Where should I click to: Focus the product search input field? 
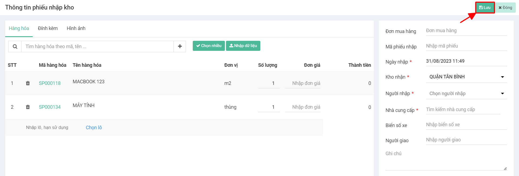tap(97, 47)
